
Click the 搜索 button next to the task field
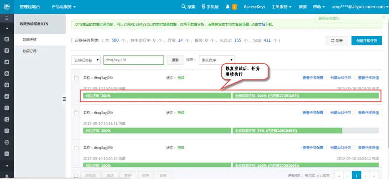coord(175,60)
